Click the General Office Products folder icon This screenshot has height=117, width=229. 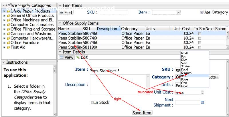8,16
